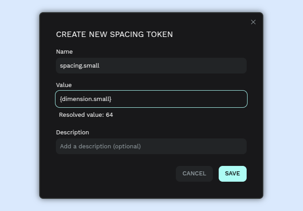303x211 pixels.
Task: Click the "Description" field label
Action: (x=72, y=132)
